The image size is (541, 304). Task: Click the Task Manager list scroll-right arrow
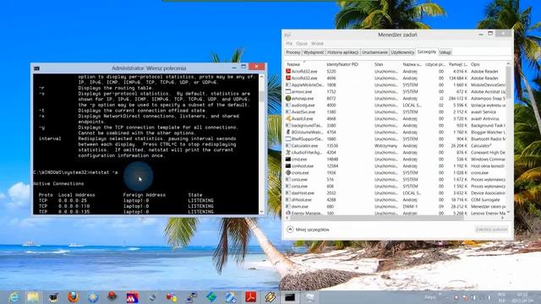pyautogui.click(x=503, y=218)
